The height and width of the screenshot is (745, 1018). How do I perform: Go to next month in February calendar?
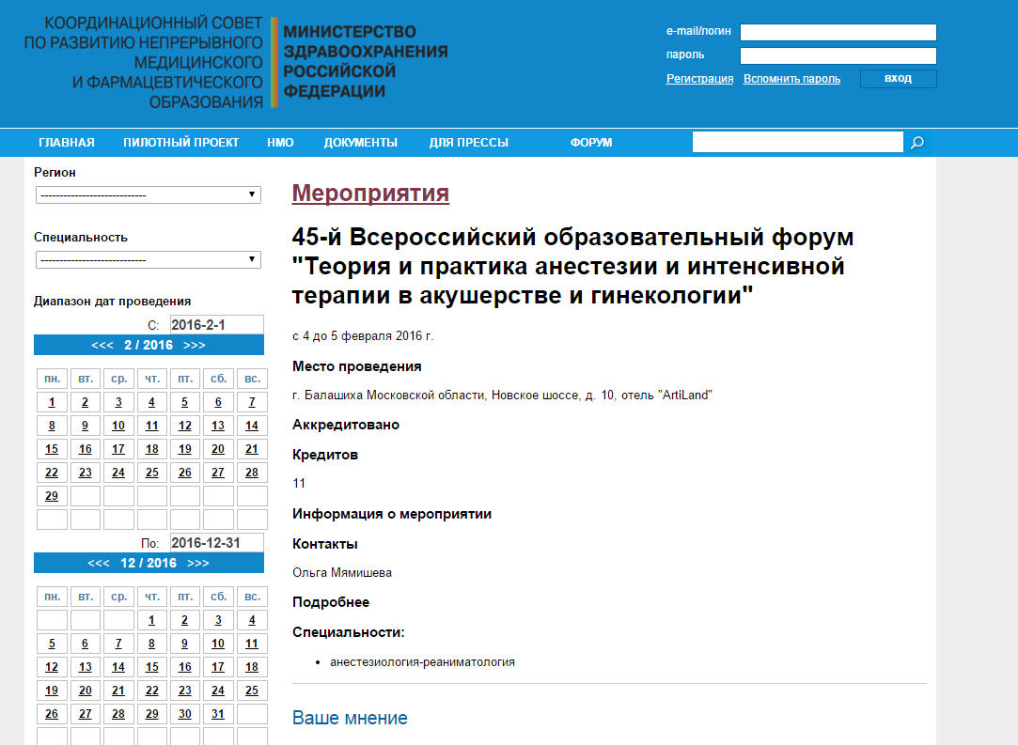coord(195,345)
